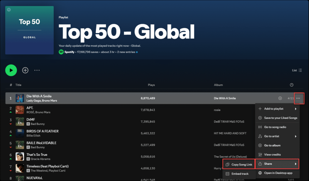
Task: Click the plus-circle icon beside Save to Liked Songs
Action: tap(260, 118)
